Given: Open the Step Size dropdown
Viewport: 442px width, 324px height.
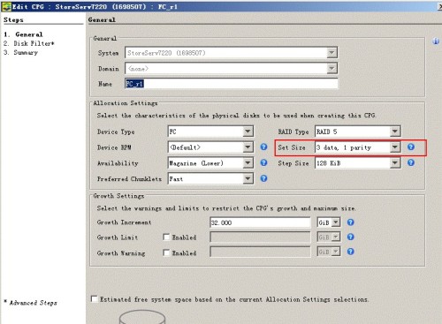Looking at the screenshot, I should [395, 162].
